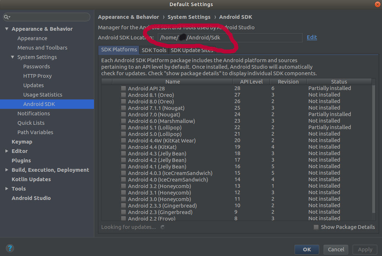Viewport: 382px width, 256px height.
Task: Enable Show Package Details checkbox
Action: pos(316,227)
